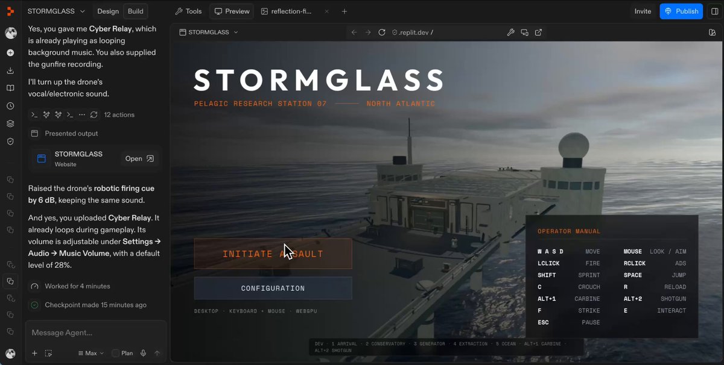Enable the Plan mode checkbox
The width and height of the screenshot is (724, 365).
[116, 354]
